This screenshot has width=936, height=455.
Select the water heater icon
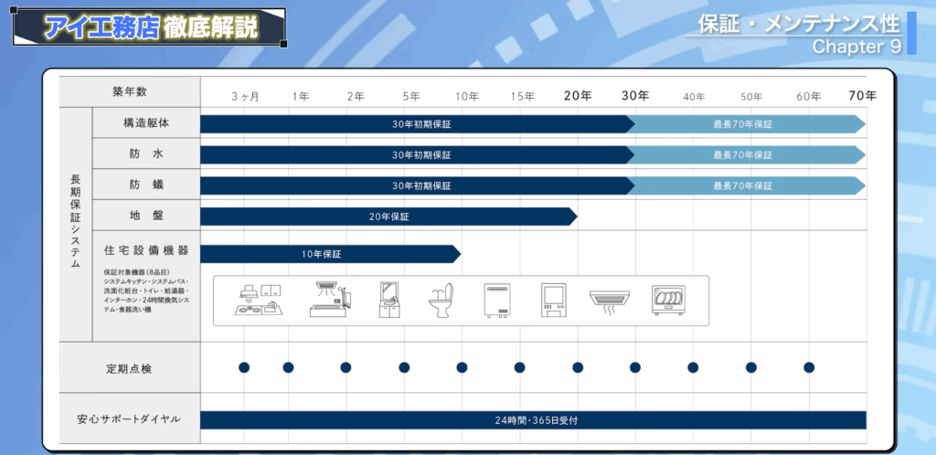point(497,301)
